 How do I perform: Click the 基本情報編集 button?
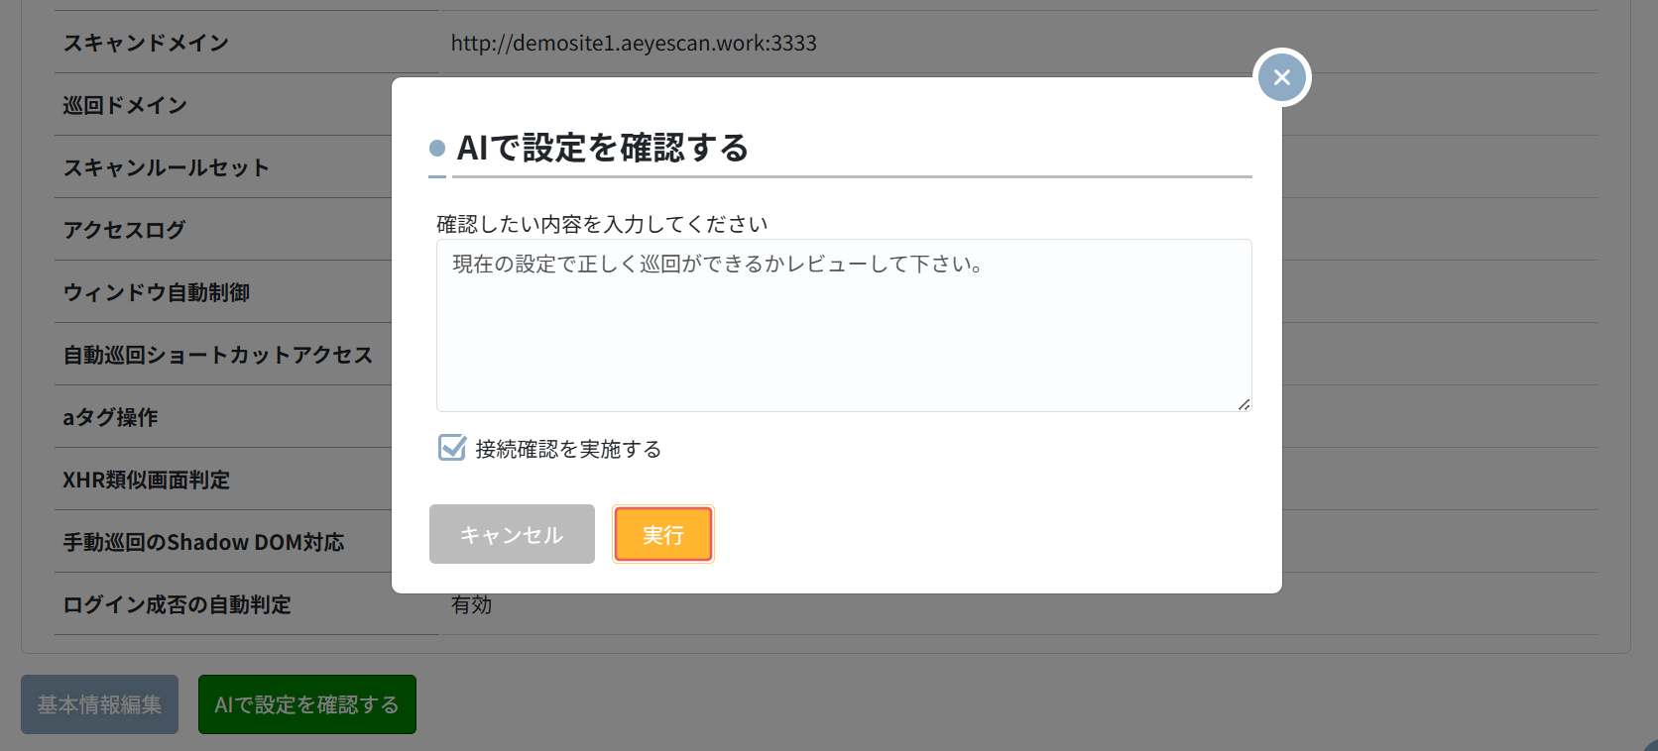point(99,704)
